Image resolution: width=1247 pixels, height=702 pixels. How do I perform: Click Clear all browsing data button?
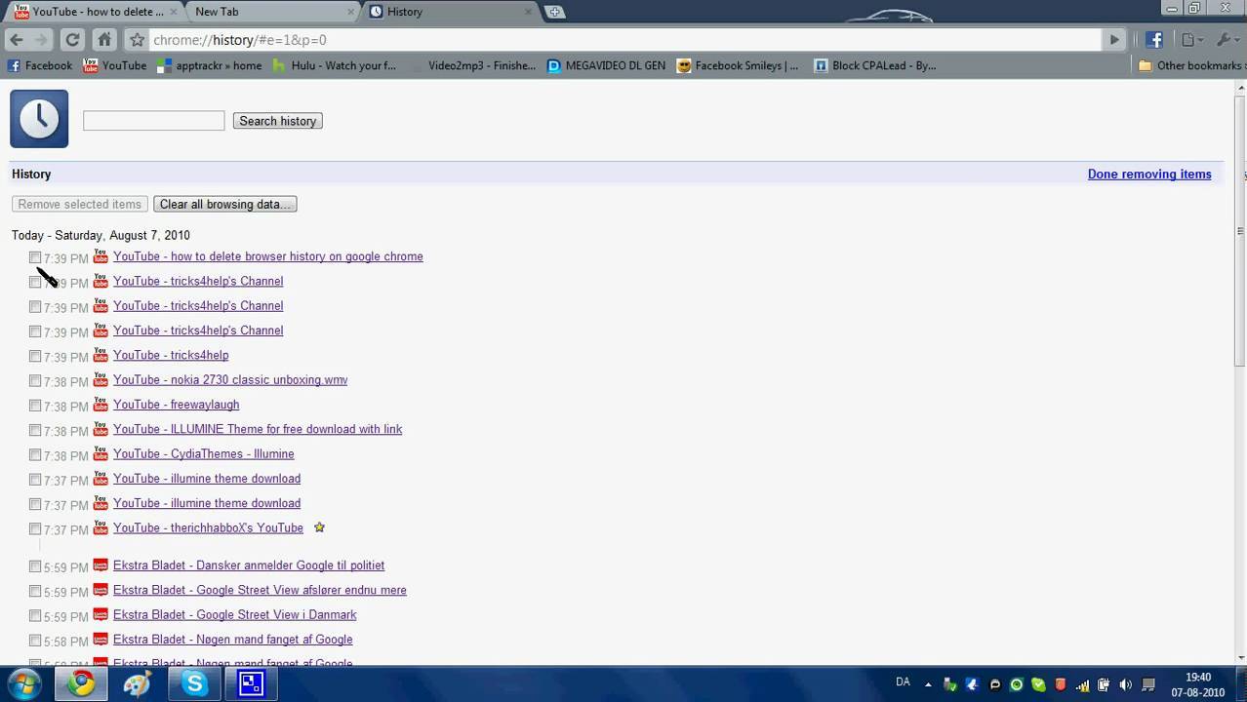224,204
